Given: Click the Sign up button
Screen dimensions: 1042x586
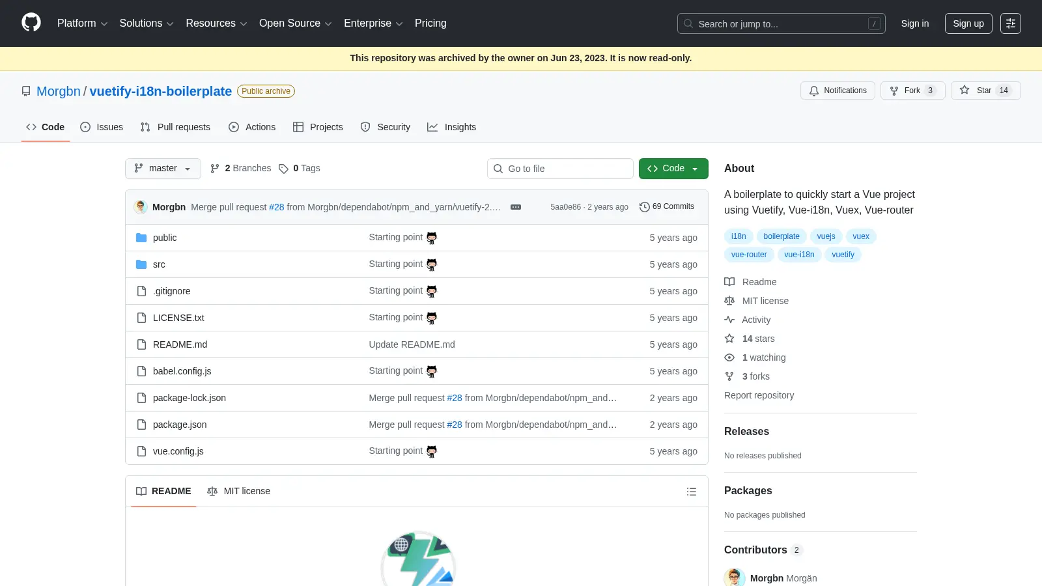Looking at the screenshot, I should coord(968,23).
